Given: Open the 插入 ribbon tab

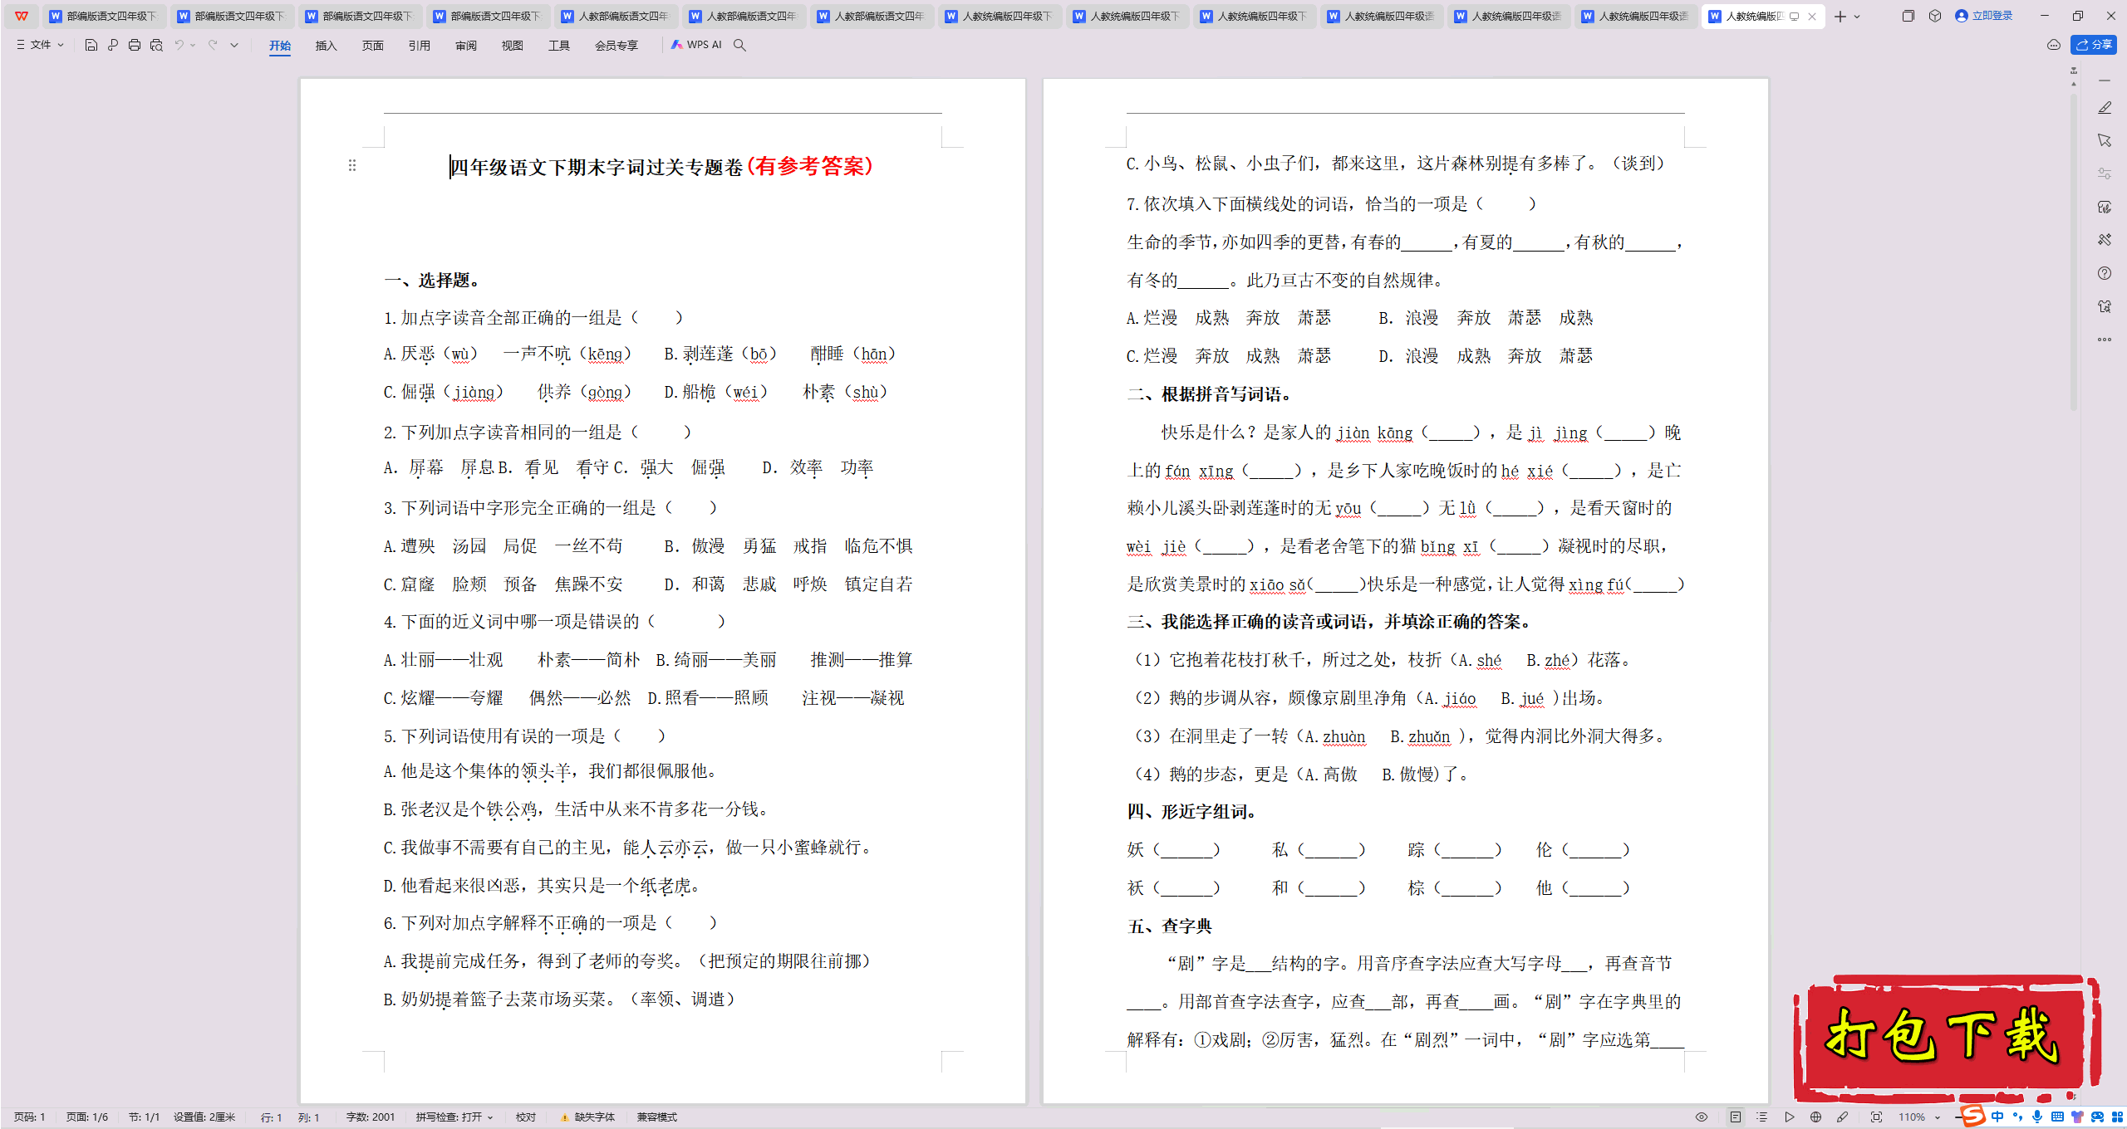Looking at the screenshot, I should [x=327, y=46].
